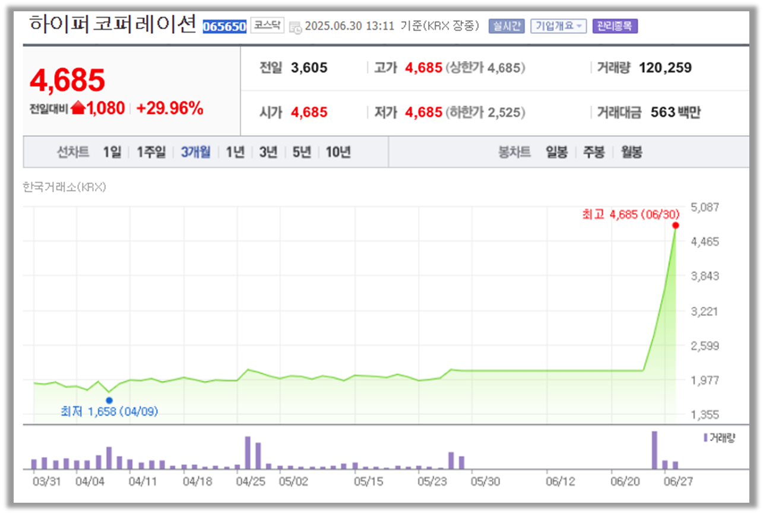Click the 상한가 4,685 text
Viewport: 763px width, 514px height.
coord(485,68)
